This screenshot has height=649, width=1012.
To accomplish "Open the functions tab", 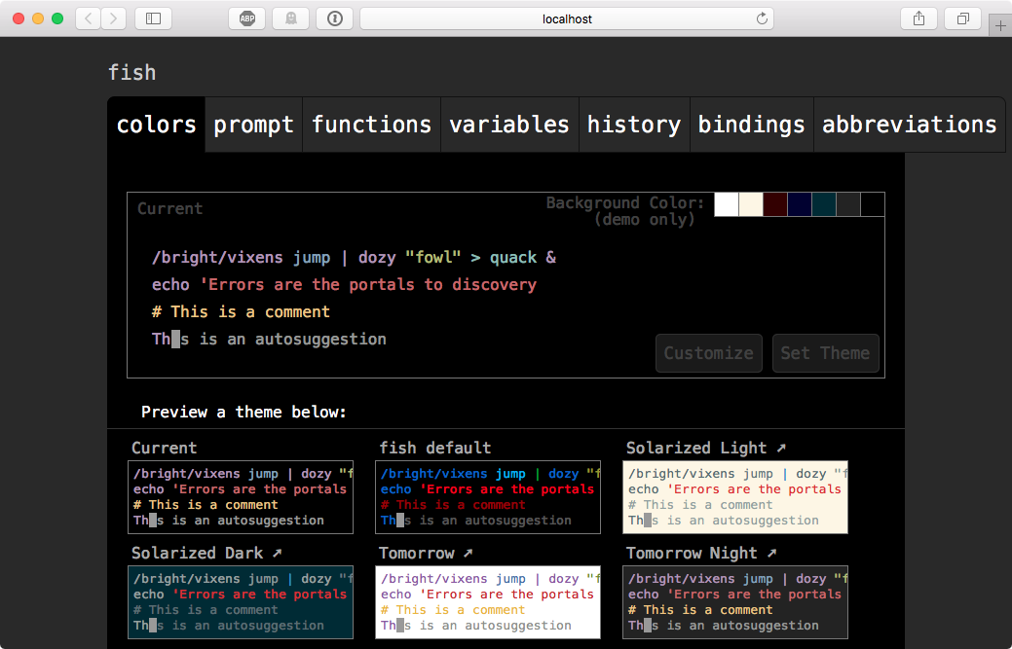I will point(371,125).
